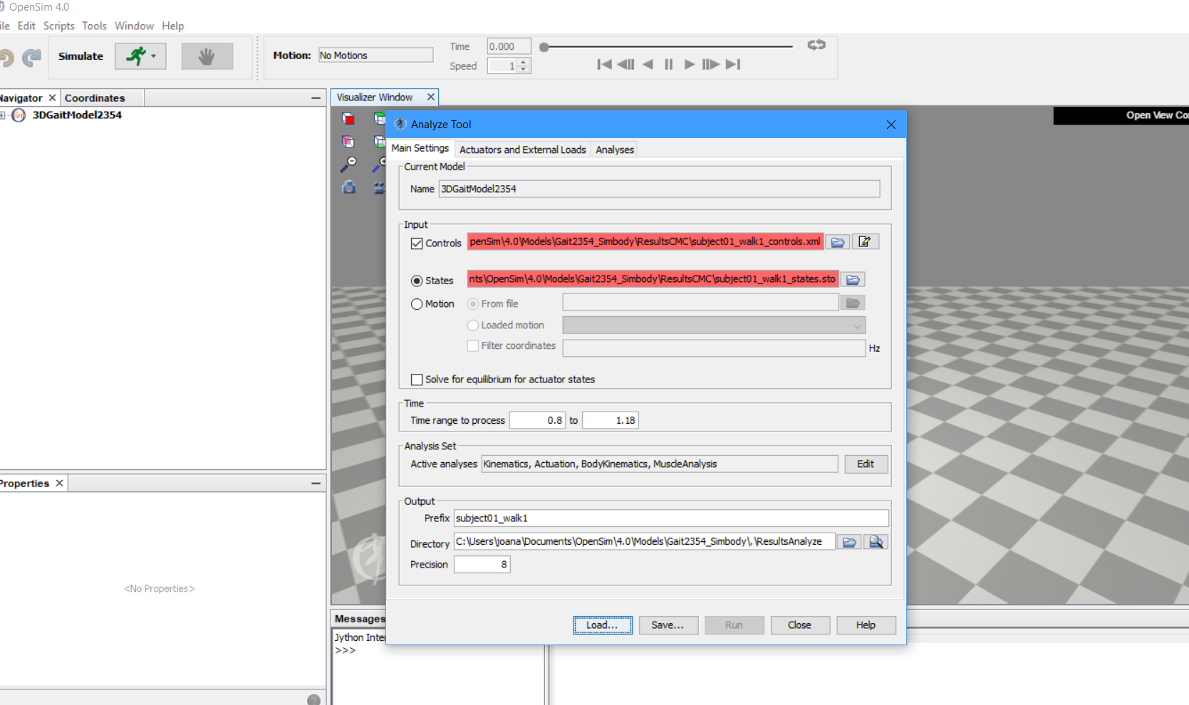Click the Open View Controls label in the Visualizer

[x=1156, y=115]
